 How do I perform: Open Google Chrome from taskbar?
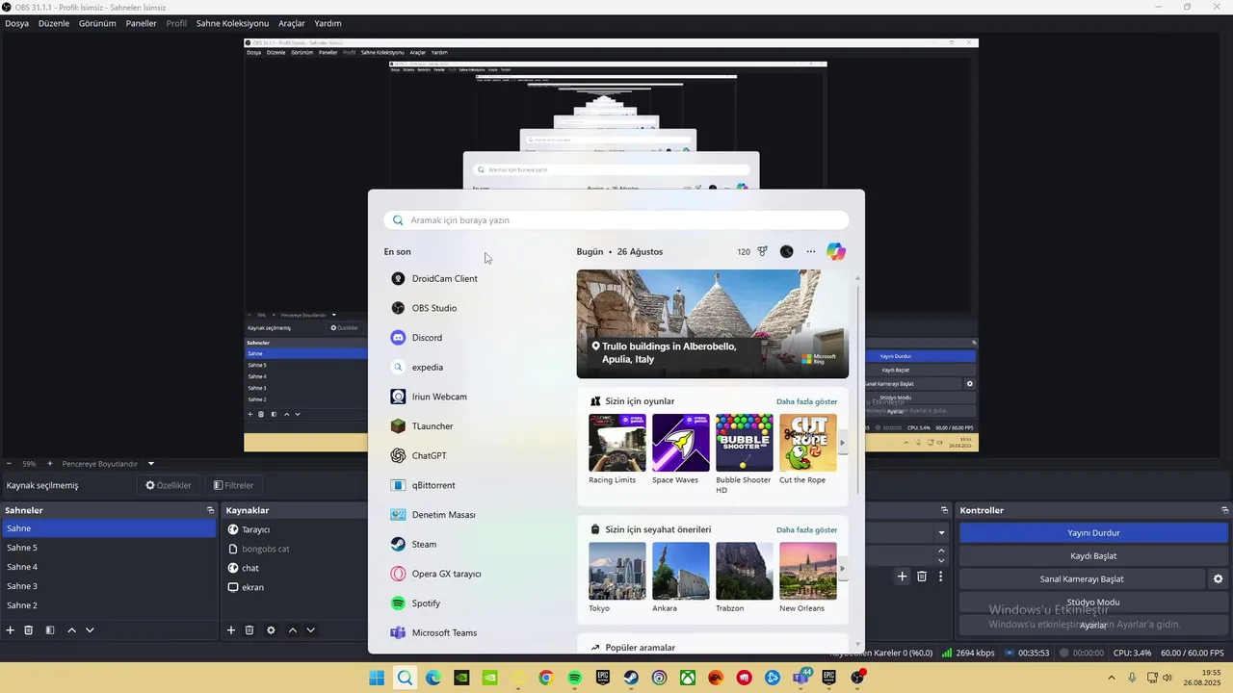(546, 678)
